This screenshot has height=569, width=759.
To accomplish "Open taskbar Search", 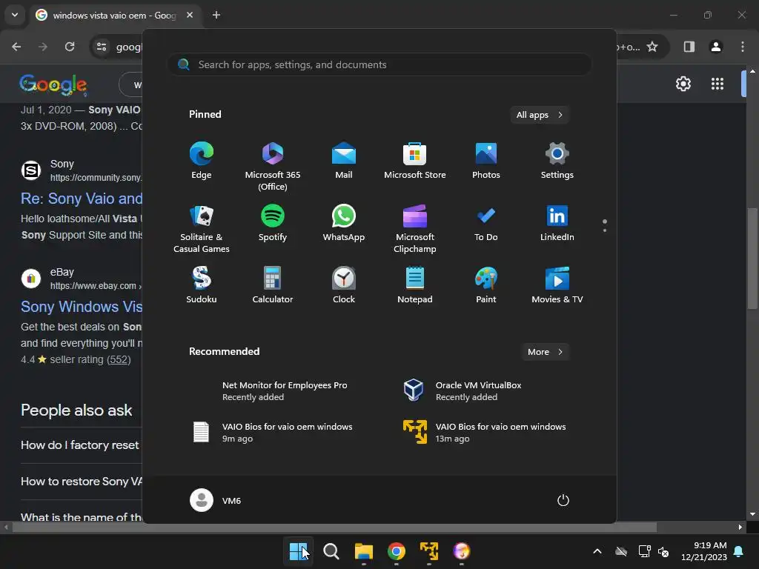I will click(x=331, y=551).
